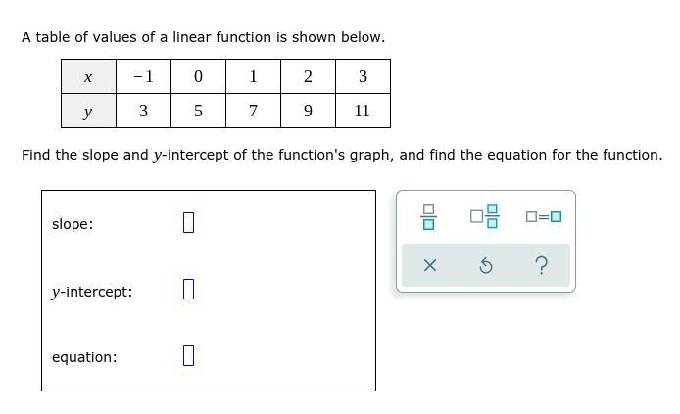Click the table cell with y value 5

point(198,111)
